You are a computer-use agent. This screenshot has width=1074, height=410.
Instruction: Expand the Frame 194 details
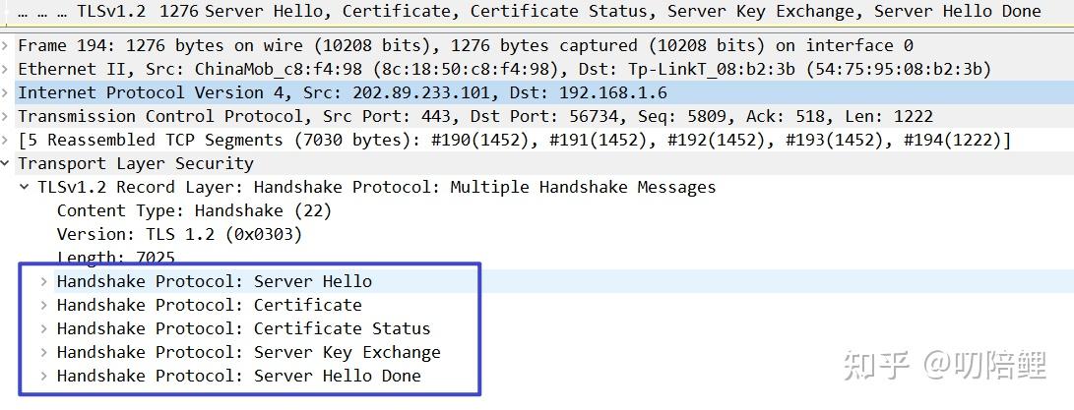[x=8, y=46]
